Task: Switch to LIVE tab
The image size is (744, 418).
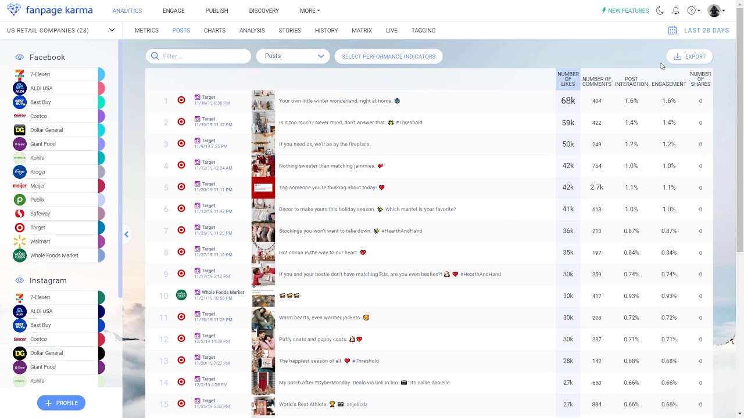Action: 392,30
